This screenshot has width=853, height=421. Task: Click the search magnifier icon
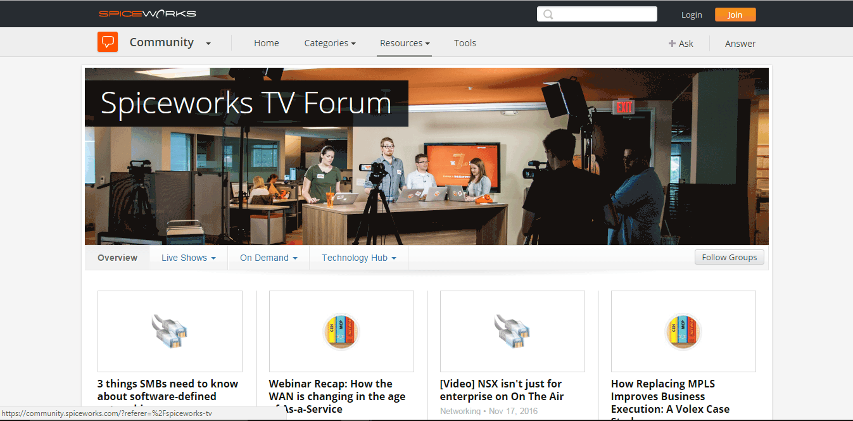pos(548,14)
